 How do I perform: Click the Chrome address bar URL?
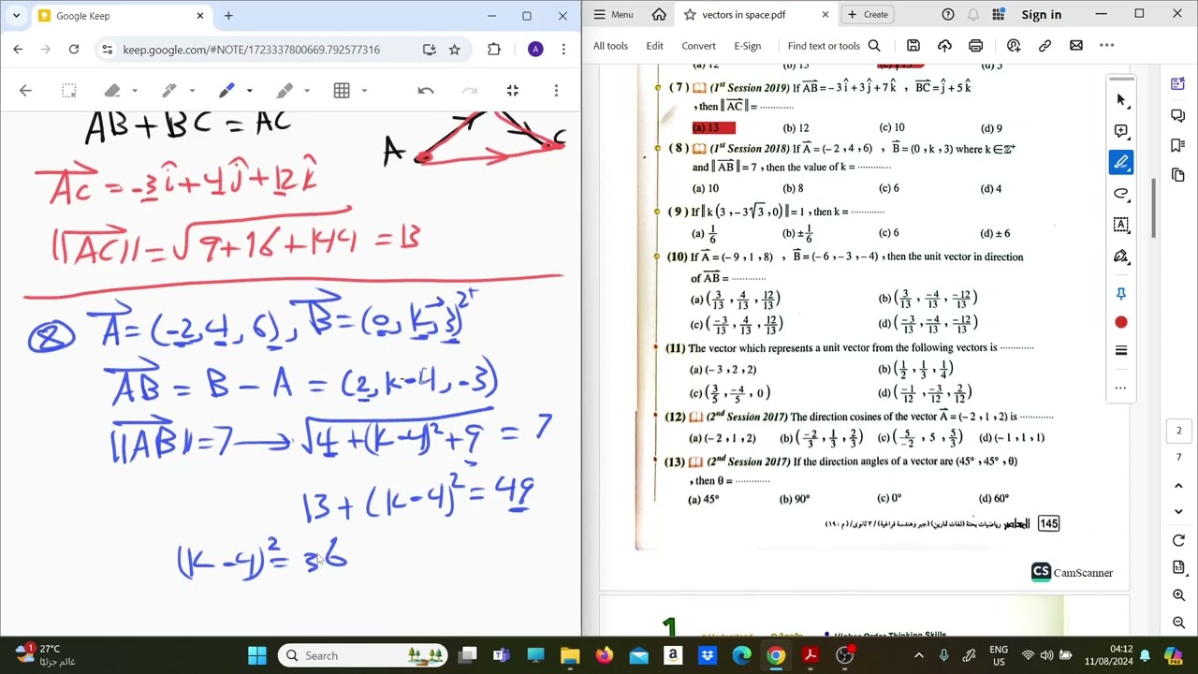(251, 50)
